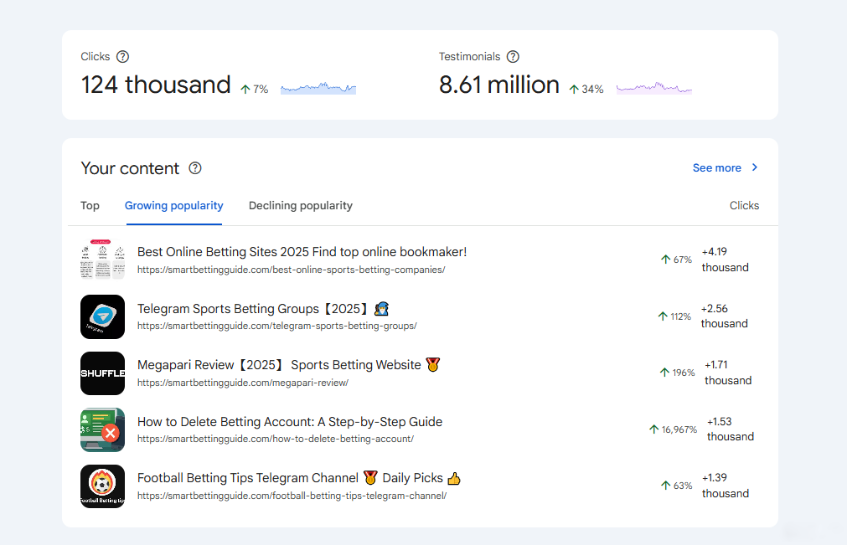The height and width of the screenshot is (545, 847).
Task: Switch to the Top tab
Action: [90, 206]
